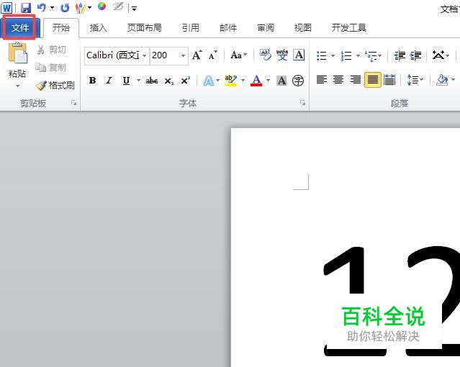The height and width of the screenshot is (367, 460).
Task: Click the Redo icon in quick access toolbar
Action: (x=65, y=8)
